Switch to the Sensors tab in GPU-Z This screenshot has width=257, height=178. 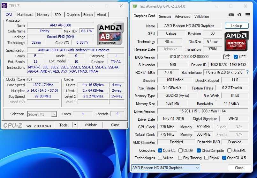165,17
